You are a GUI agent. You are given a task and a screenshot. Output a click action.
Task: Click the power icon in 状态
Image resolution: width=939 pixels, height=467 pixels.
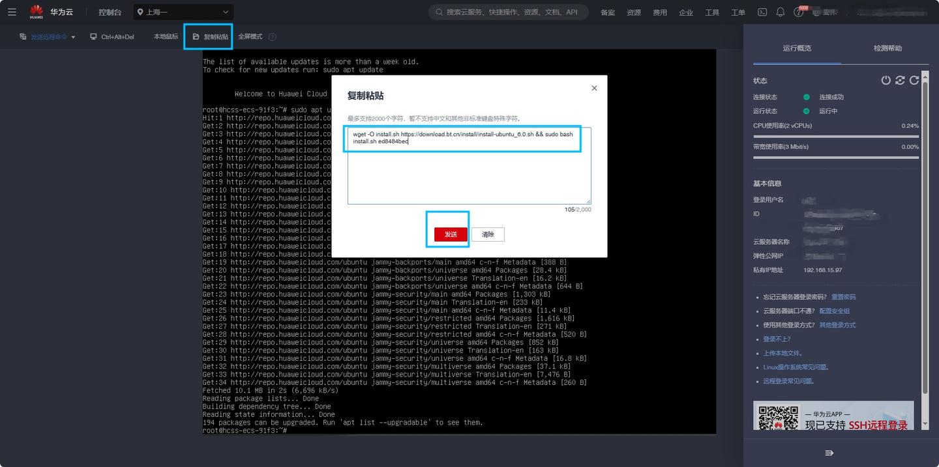point(886,80)
